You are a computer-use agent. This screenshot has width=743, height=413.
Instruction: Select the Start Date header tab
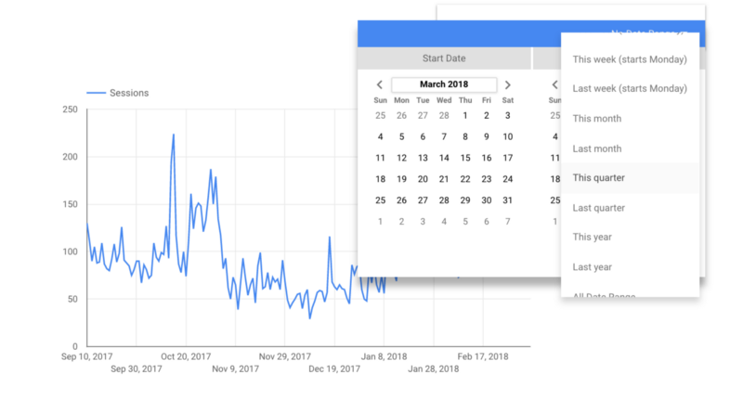click(444, 58)
